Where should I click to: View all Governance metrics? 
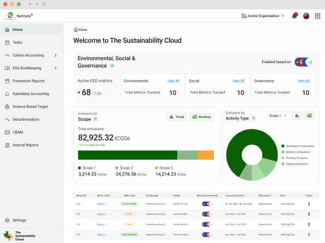304,81
